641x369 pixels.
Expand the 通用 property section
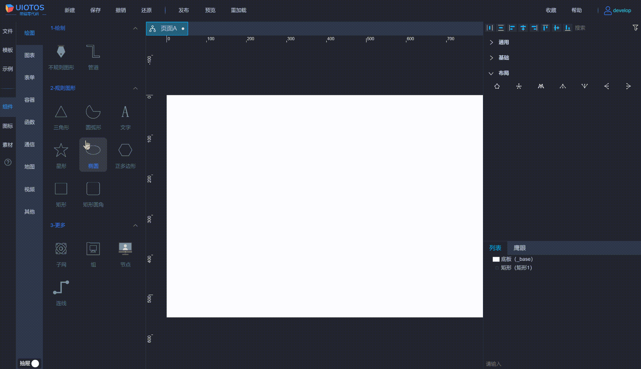click(503, 42)
